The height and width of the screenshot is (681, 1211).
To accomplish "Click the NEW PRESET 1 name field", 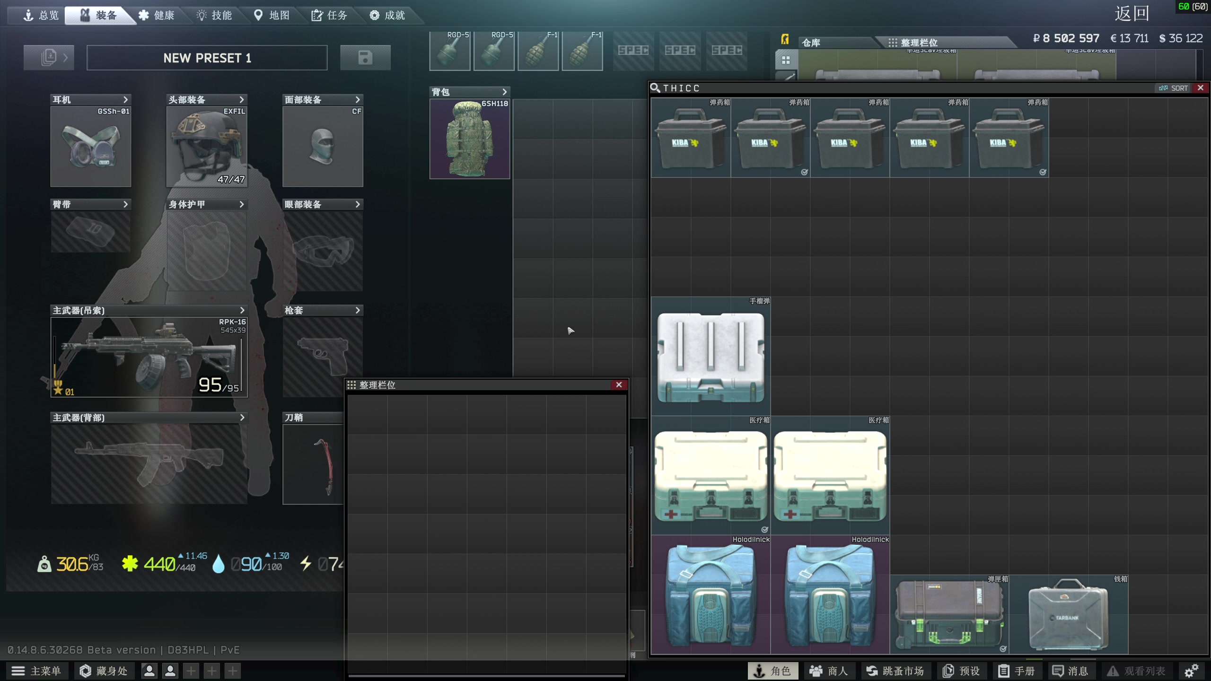I will (207, 58).
